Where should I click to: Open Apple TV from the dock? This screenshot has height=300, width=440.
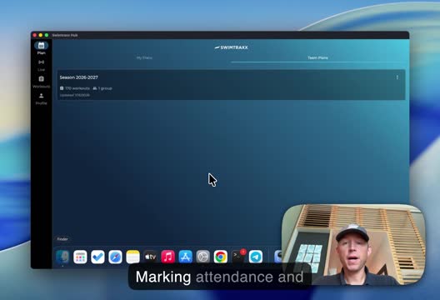(150, 257)
